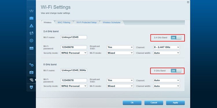Open Security shield icon in sidebar
Screen dimensions: 217x108
(x=32, y=87)
